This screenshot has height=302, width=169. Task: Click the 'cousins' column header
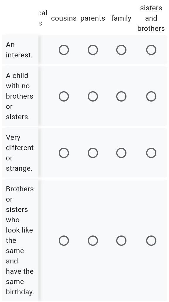coord(64,18)
